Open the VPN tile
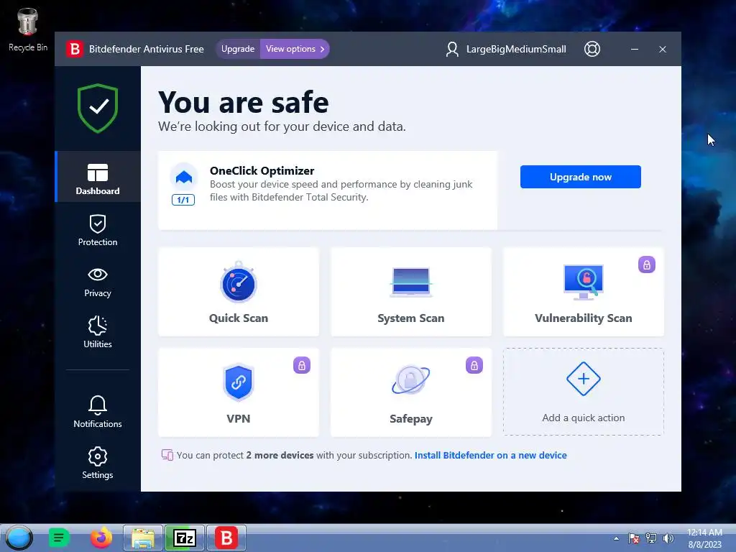 point(239,392)
